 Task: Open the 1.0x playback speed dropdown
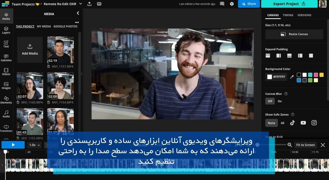click(35, 145)
